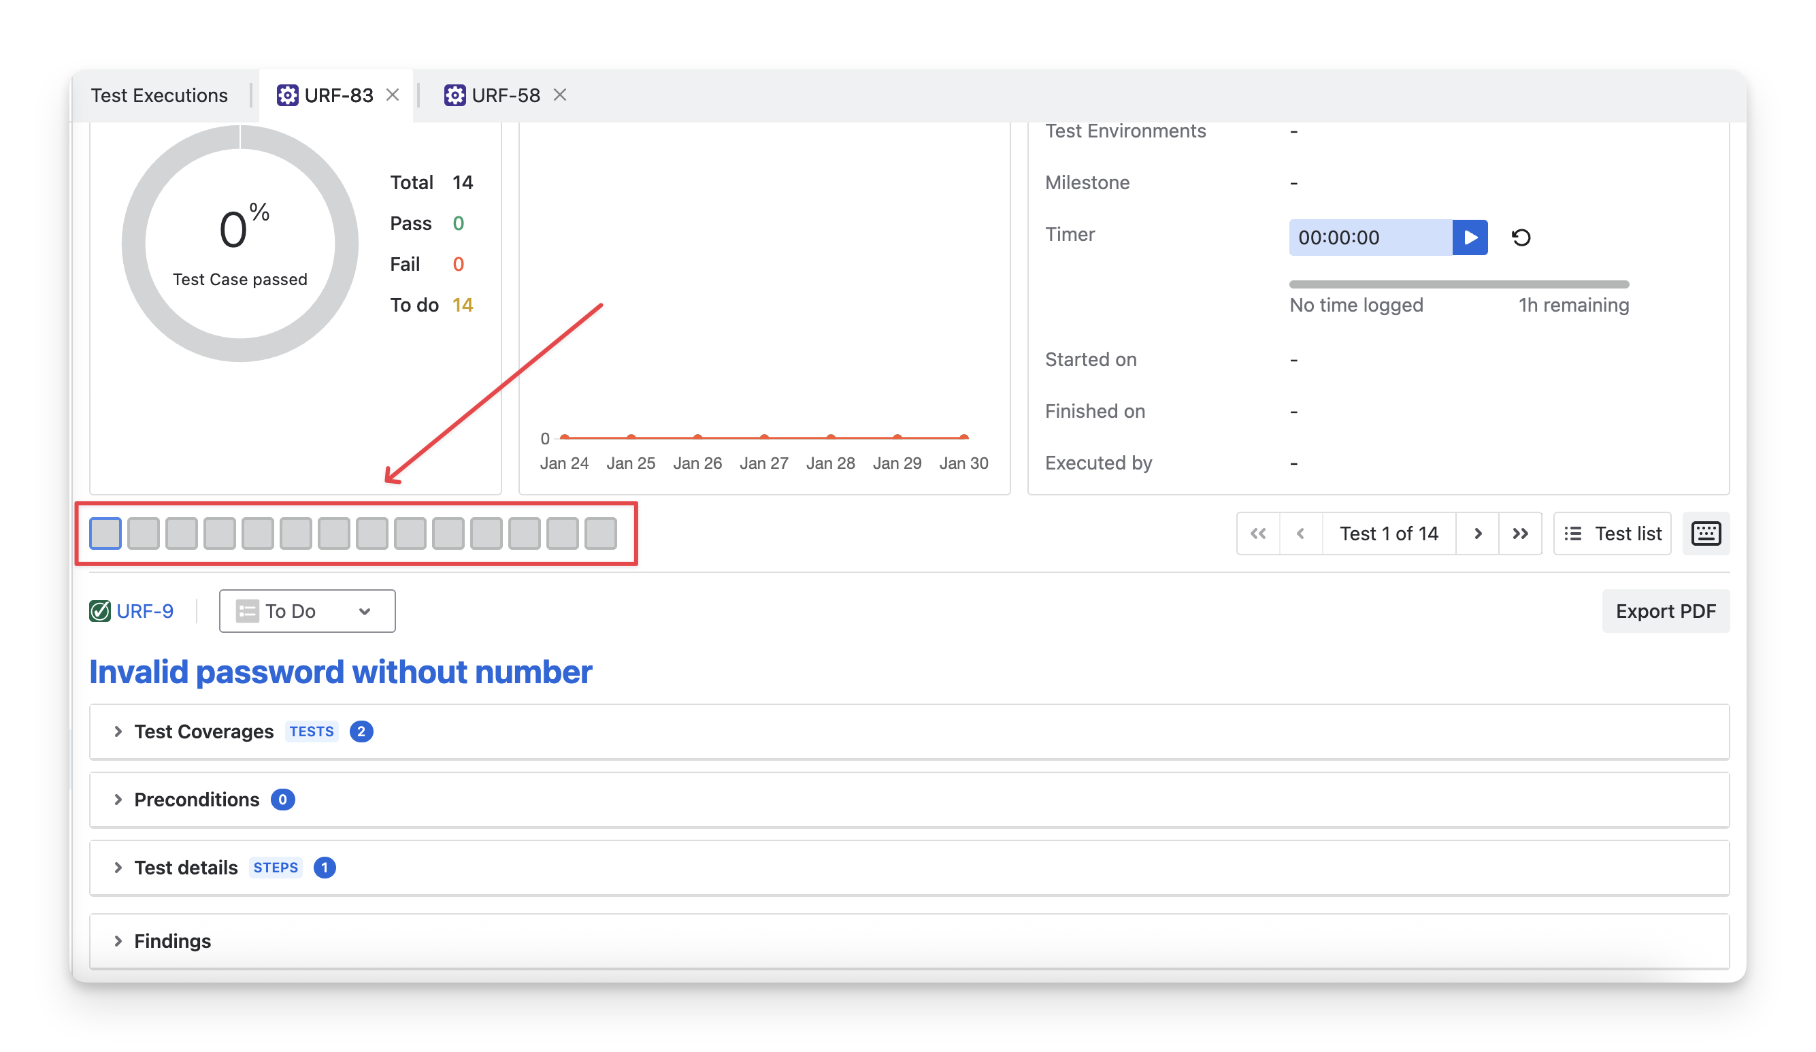Click the Export PDF button

point(1665,611)
